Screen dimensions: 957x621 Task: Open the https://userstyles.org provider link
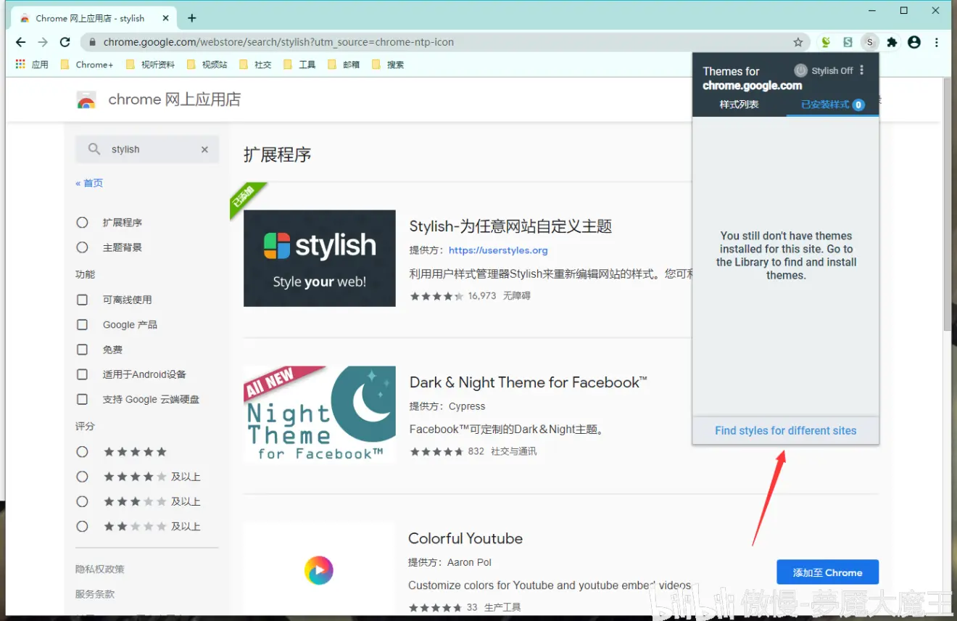click(x=498, y=250)
